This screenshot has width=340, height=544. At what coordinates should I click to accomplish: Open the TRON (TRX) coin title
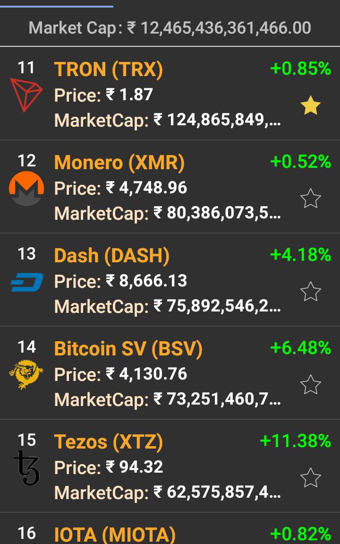pyautogui.click(x=109, y=69)
